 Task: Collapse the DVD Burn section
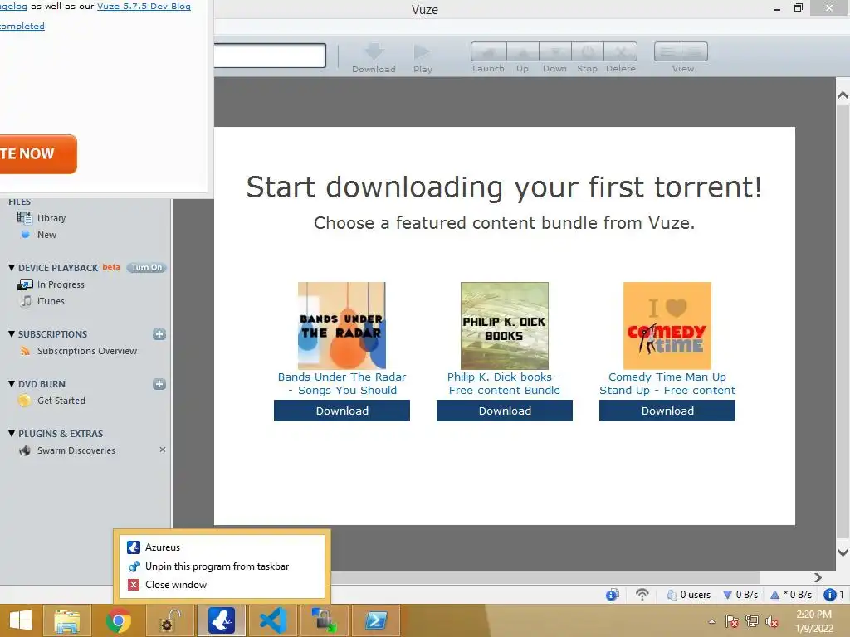[12, 384]
